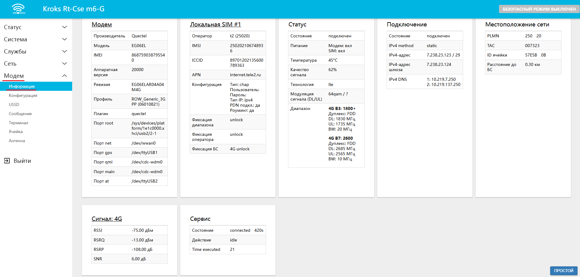Open the Конфигурация submenu item
This screenshot has height=277, width=580.
(x=23, y=95)
